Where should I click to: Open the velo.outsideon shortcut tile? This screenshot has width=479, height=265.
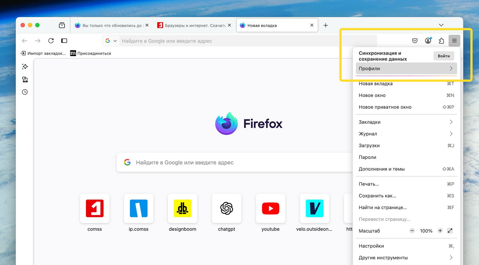click(x=315, y=208)
